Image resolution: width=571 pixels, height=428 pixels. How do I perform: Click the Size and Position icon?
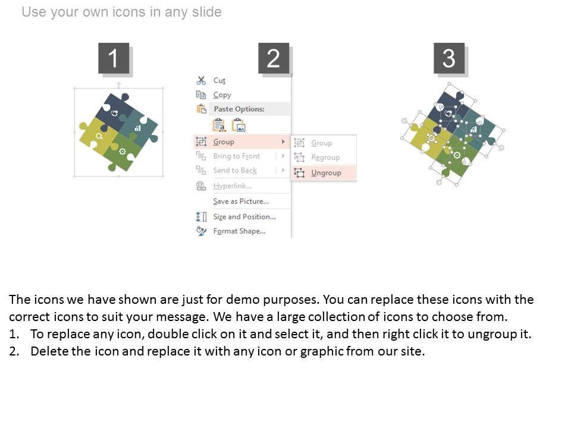[201, 216]
